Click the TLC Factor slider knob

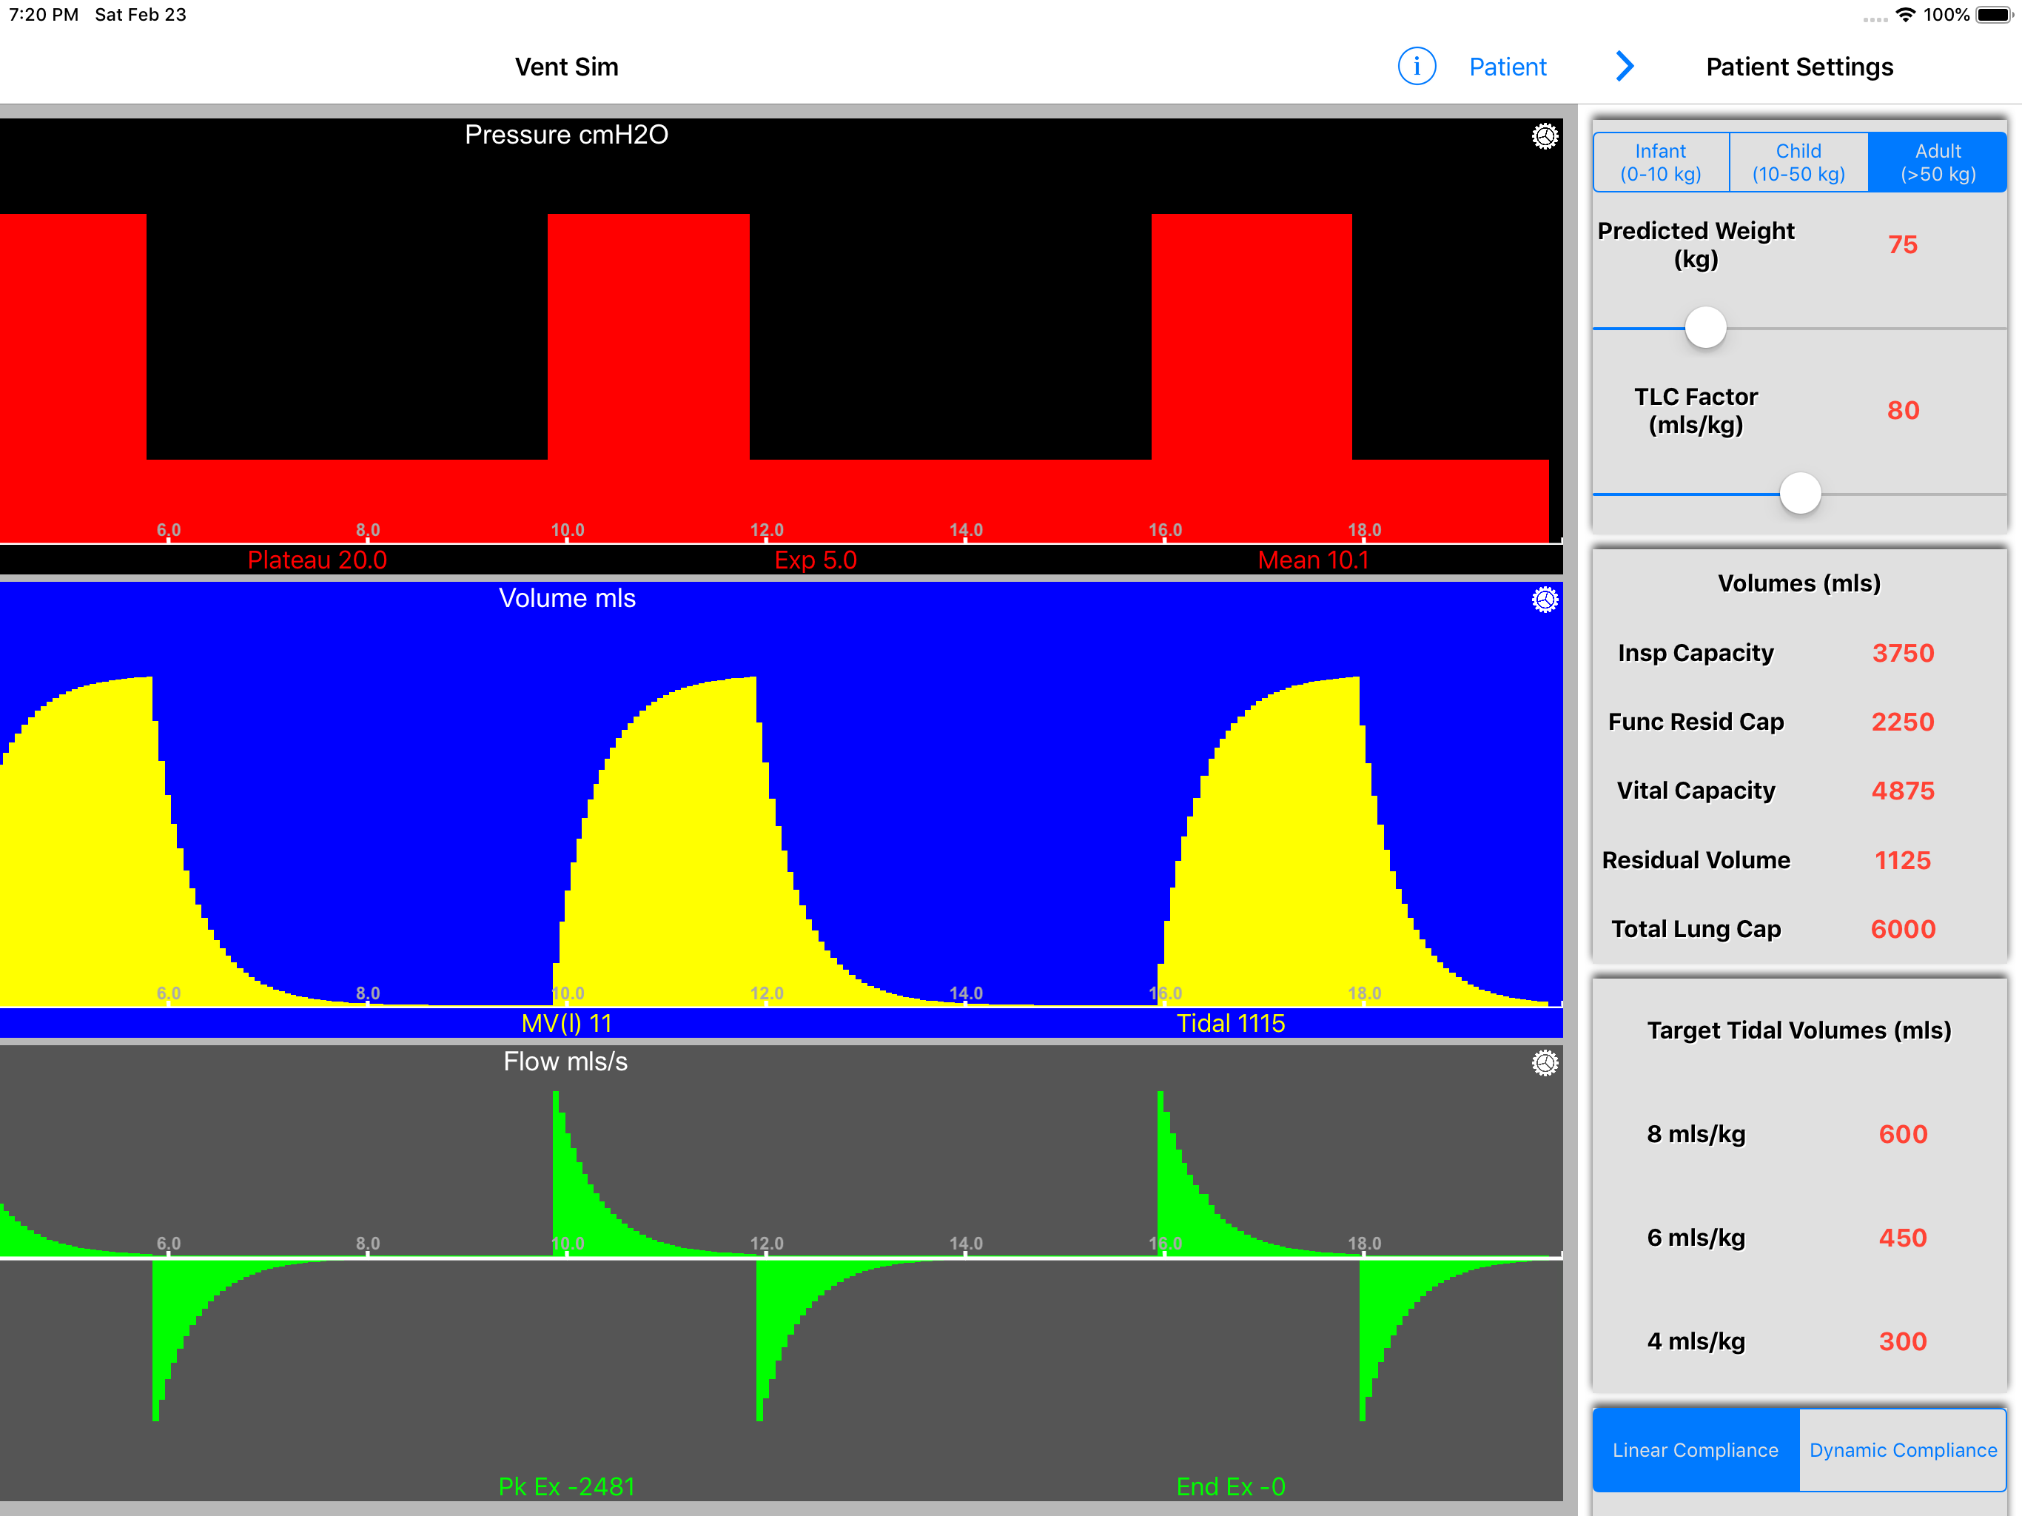[x=1800, y=494]
